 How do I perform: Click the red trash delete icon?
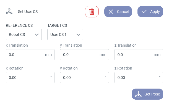tap(92, 12)
